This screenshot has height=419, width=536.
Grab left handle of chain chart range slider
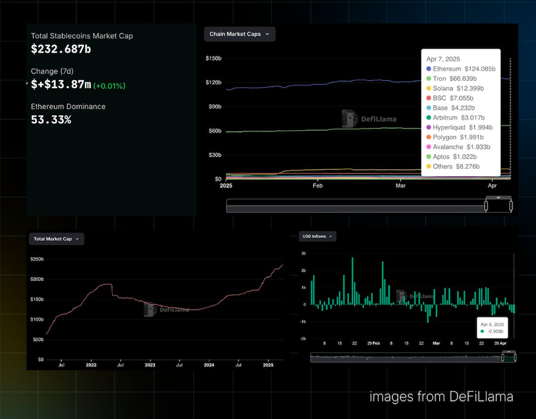click(x=486, y=206)
